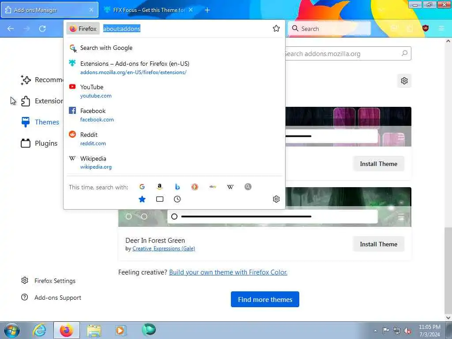Close the Add-ons Manager tab
The height and width of the screenshot is (339, 452).
click(x=91, y=10)
